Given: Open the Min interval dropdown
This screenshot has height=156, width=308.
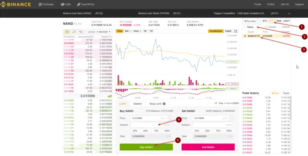Looking at the screenshot, I should pos(128,31).
